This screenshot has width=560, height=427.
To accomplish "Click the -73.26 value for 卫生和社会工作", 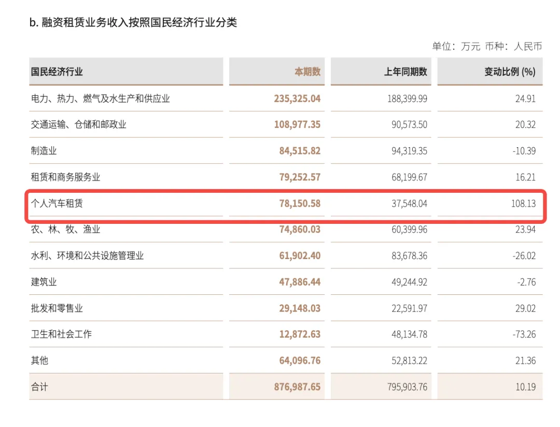I will pos(524,334).
